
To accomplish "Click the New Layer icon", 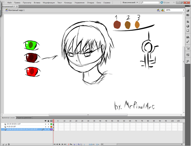I will point(3,144).
